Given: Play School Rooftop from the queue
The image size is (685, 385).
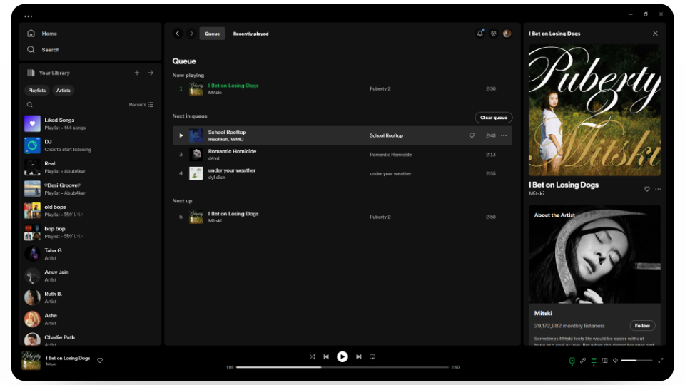Looking at the screenshot, I should pyautogui.click(x=181, y=135).
